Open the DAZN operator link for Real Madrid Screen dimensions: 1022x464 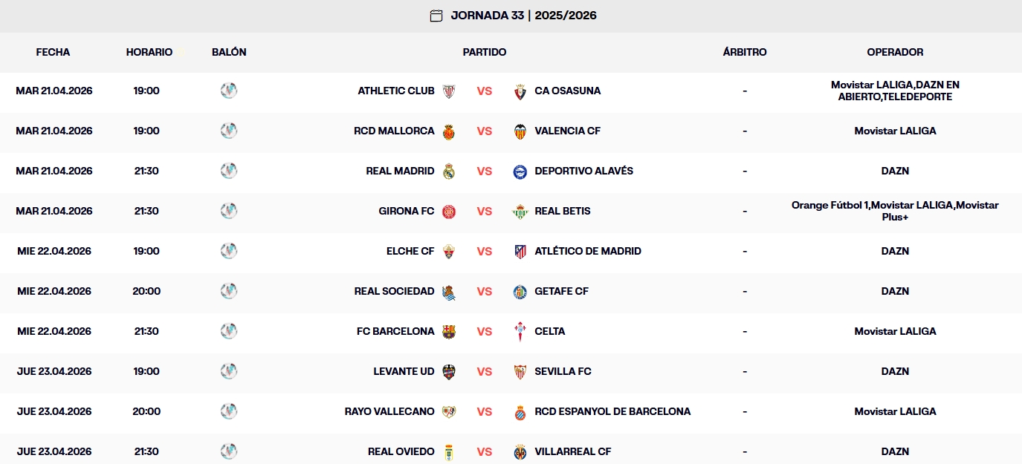coord(896,171)
